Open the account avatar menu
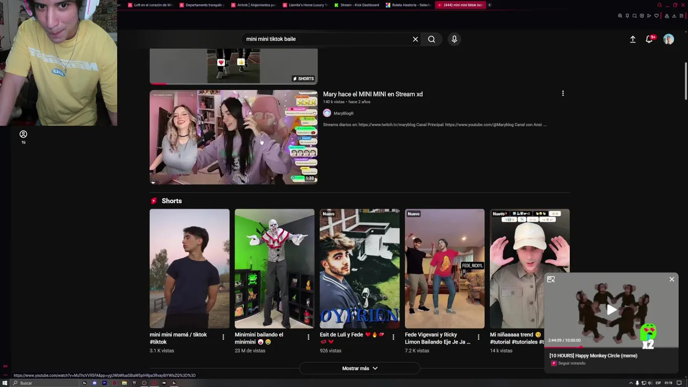The image size is (688, 387). (x=669, y=39)
